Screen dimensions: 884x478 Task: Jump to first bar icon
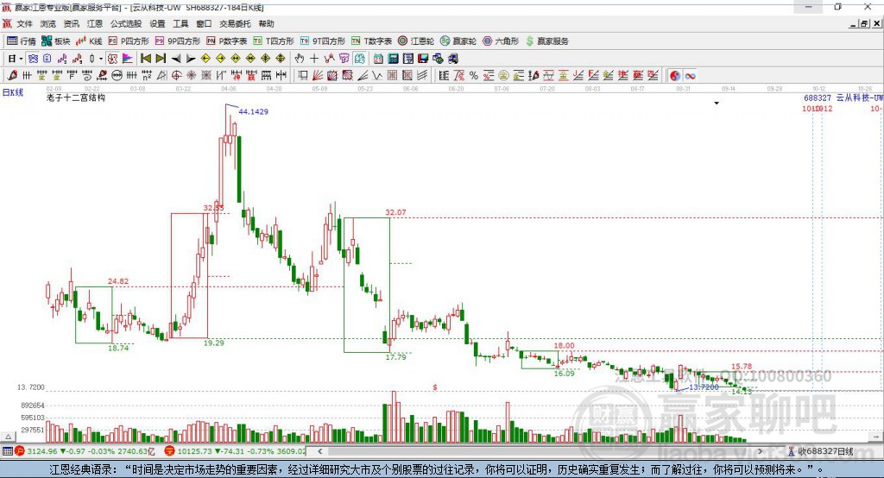coord(145,59)
